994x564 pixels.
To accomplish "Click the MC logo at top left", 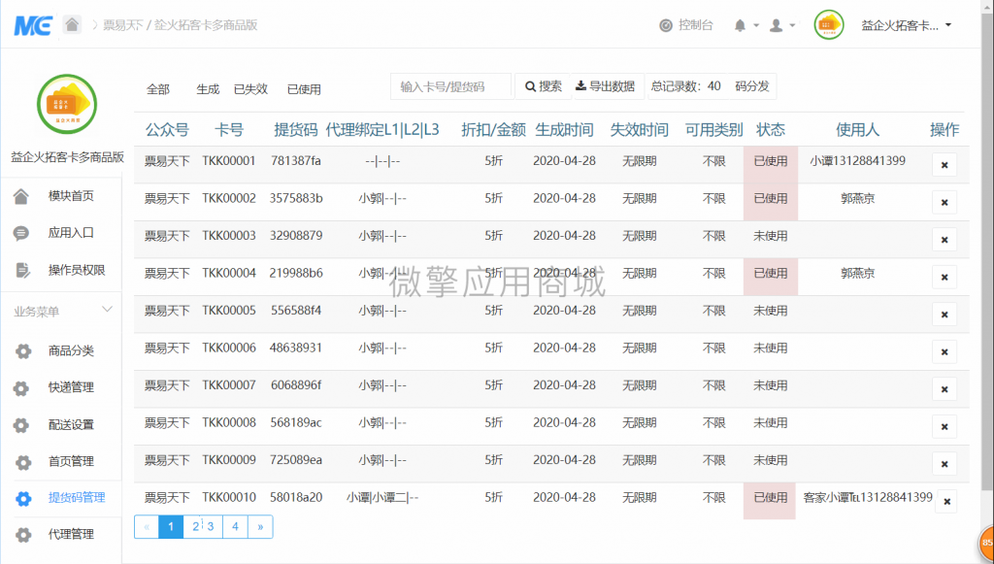I will 33,25.
